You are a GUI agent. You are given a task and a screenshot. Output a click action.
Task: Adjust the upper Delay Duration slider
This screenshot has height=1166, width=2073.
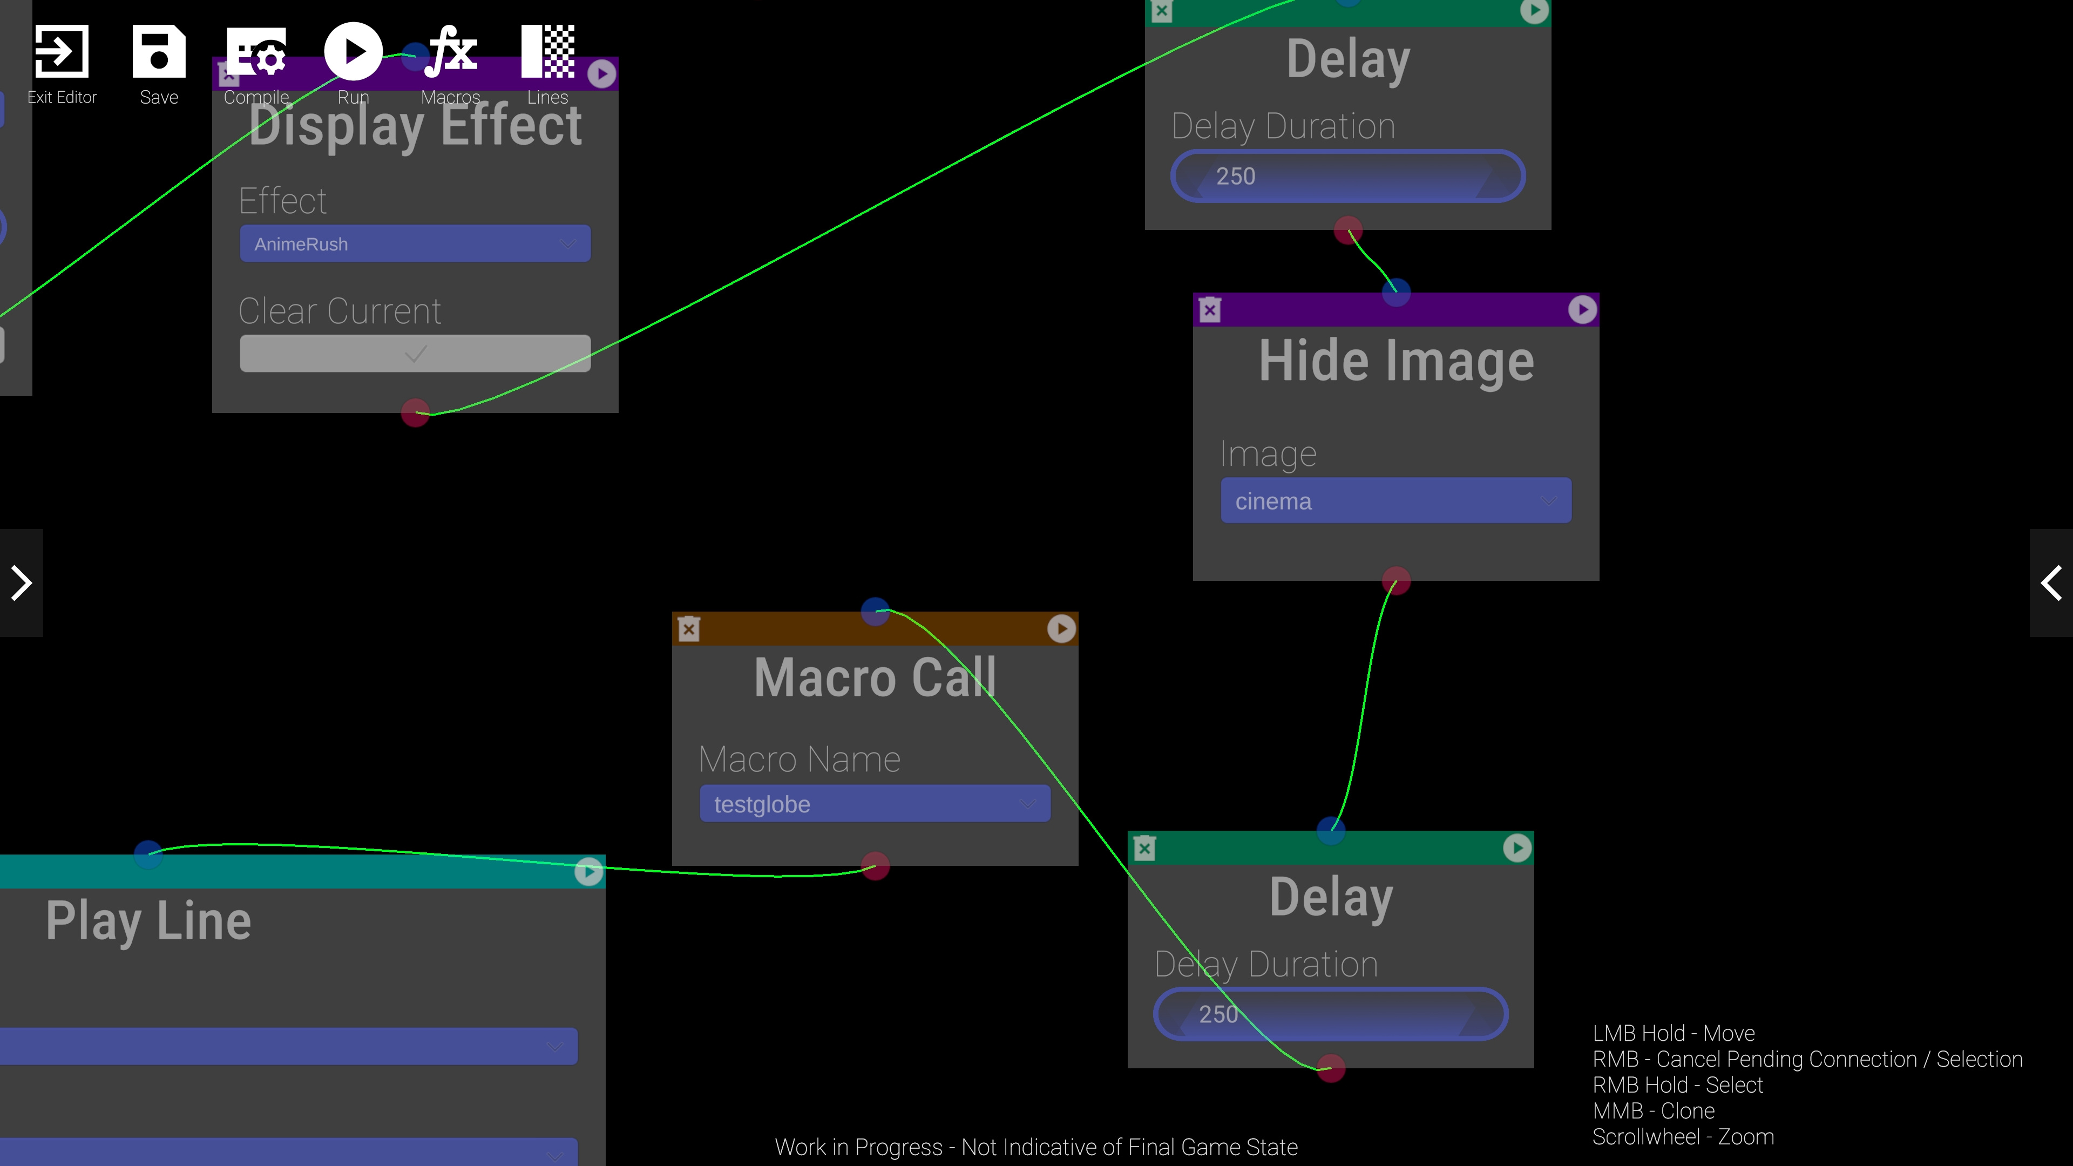pyautogui.click(x=1348, y=175)
